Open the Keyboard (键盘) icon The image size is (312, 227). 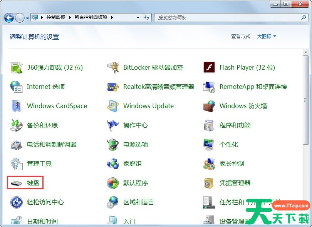(17, 183)
